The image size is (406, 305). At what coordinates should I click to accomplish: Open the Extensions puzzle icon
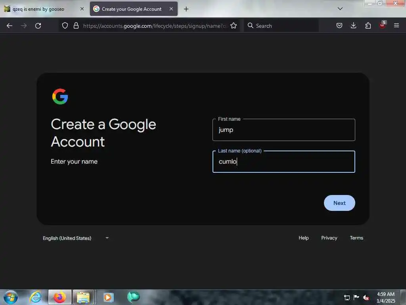pyautogui.click(x=368, y=25)
